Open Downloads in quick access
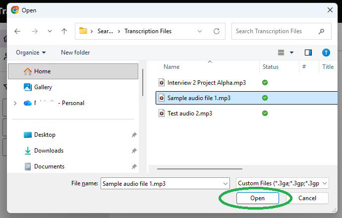 pos(44,151)
